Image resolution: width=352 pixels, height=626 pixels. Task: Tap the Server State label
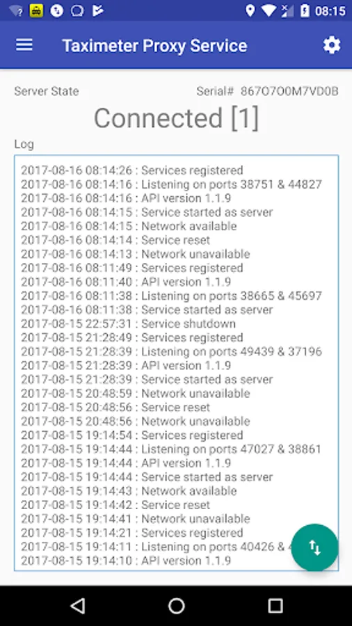click(x=47, y=91)
